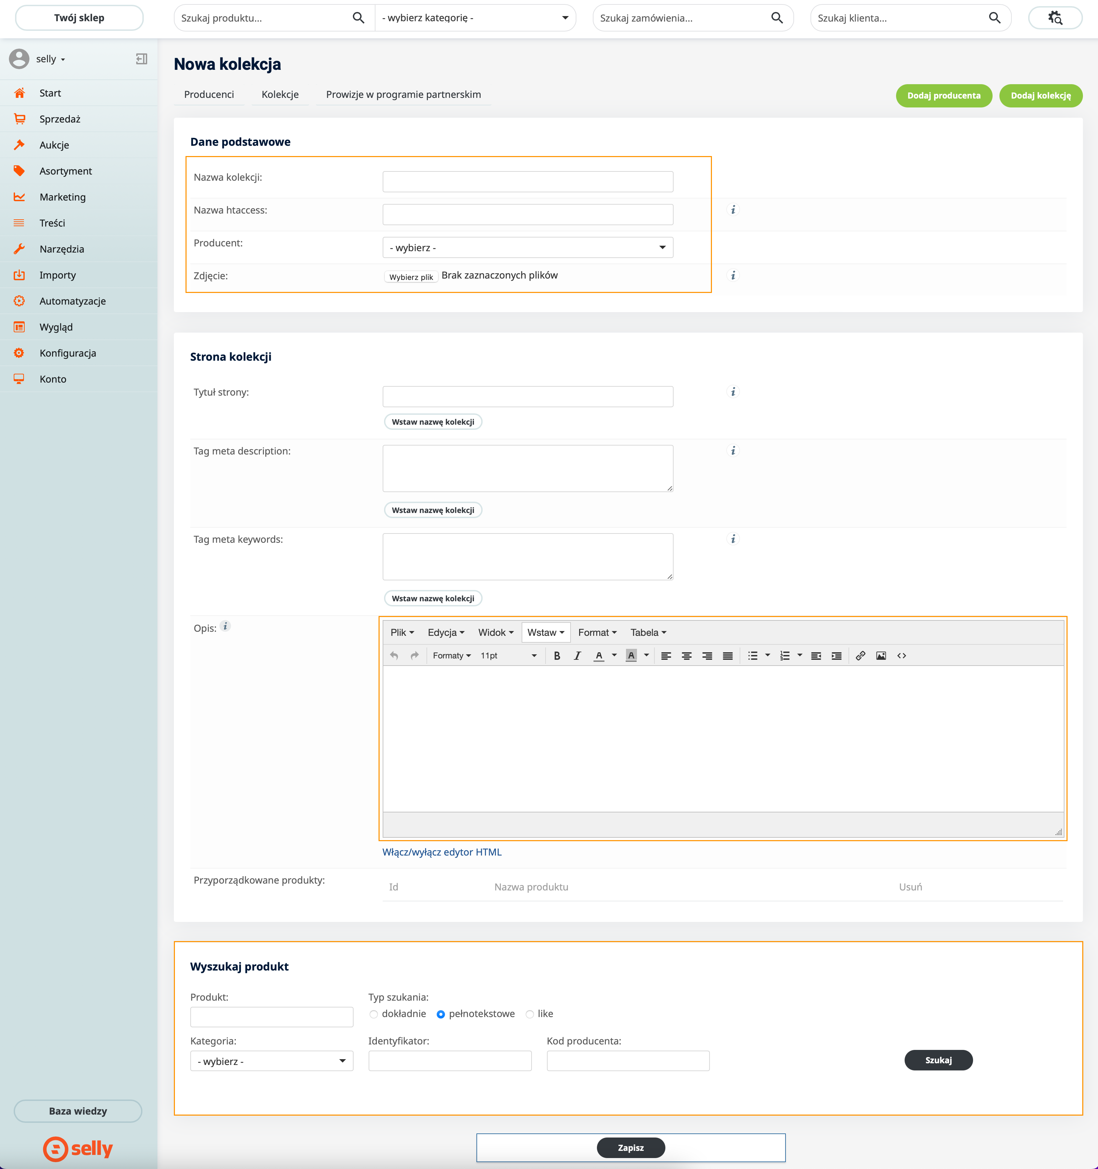Screen dimensions: 1098x1169
Task: Open the Producent dropdown
Action: click(x=527, y=247)
